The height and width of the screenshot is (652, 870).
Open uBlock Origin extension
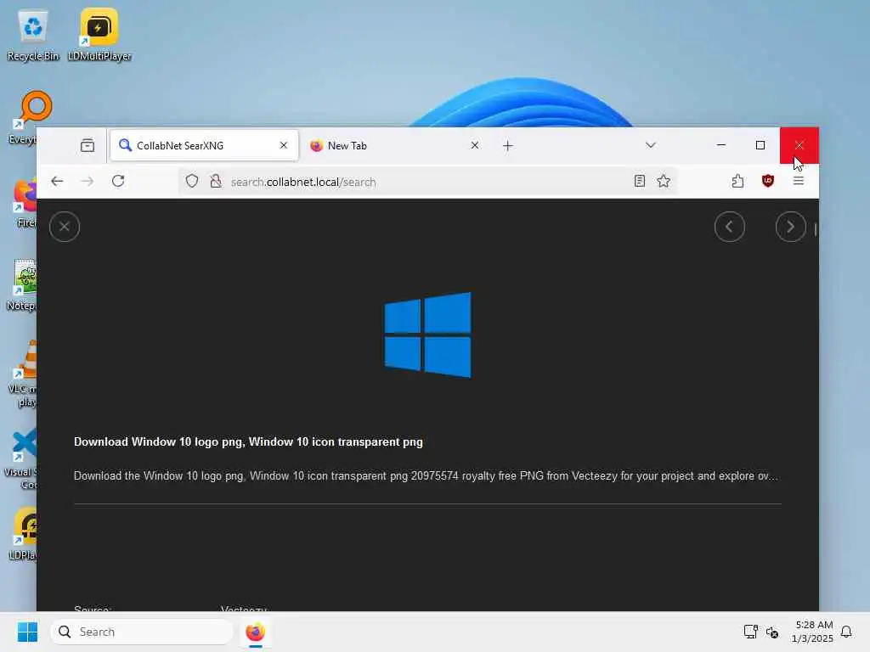coord(768,182)
